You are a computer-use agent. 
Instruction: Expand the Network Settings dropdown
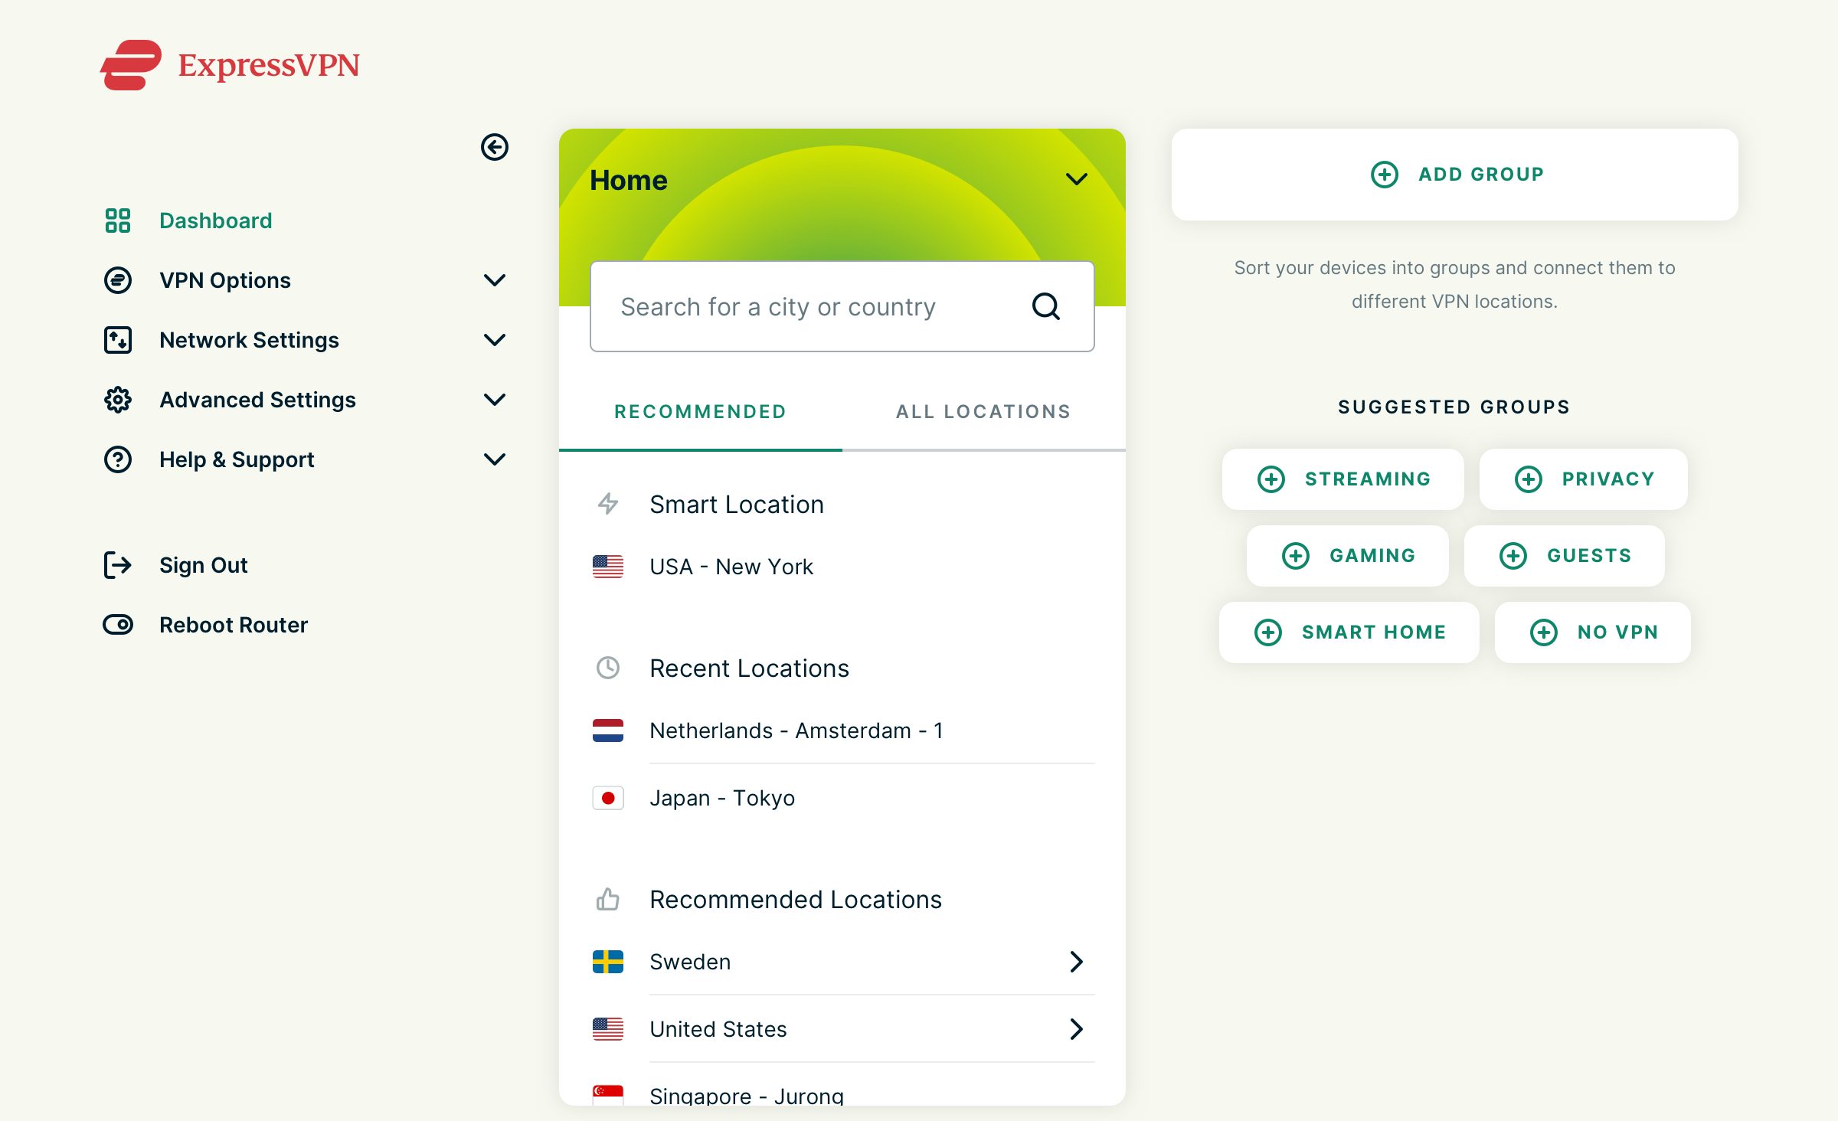pyautogui.click(x=494, y=340)
